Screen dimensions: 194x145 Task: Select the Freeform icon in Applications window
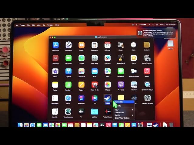click(108, 58)
